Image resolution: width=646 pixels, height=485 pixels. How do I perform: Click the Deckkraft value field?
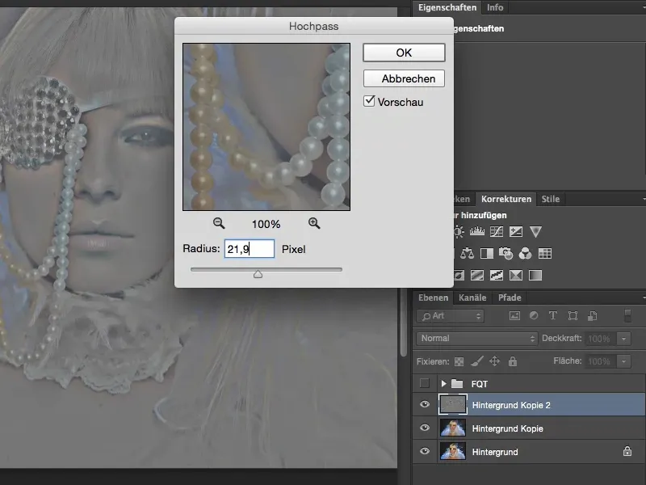tap(601, 339)
